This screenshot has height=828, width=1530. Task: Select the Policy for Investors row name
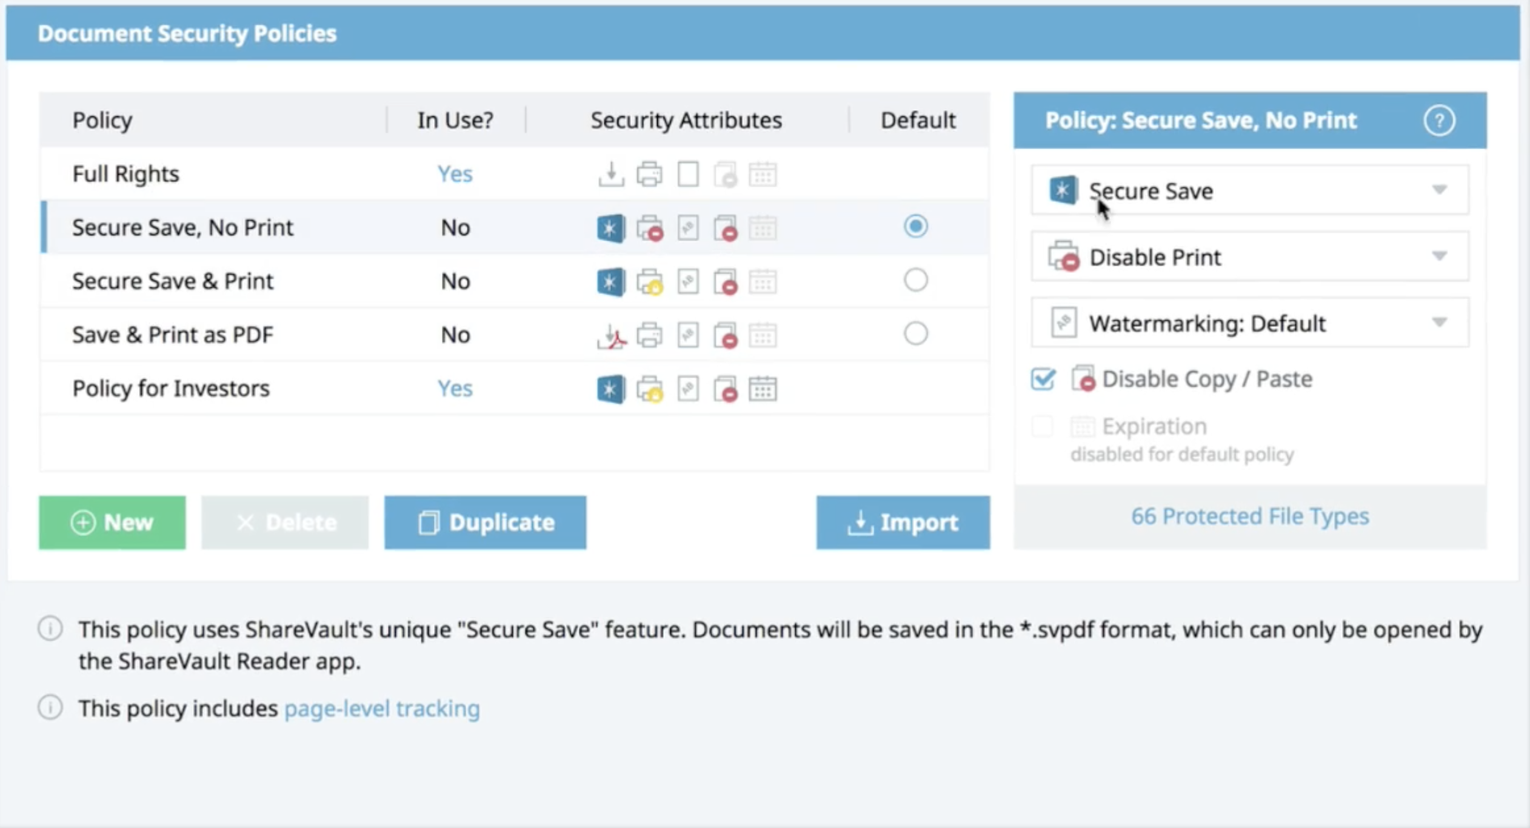click(x=171, y=389)
